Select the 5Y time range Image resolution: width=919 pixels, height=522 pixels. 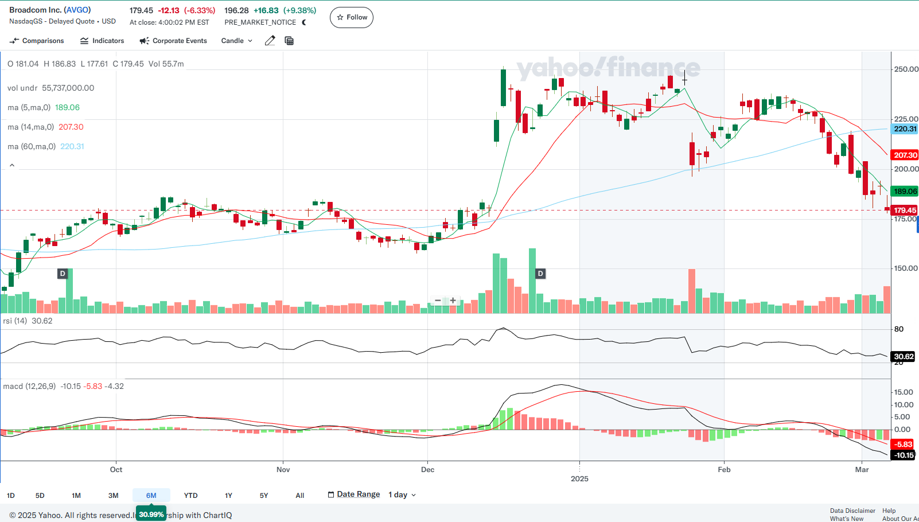(x=264, y=496)
